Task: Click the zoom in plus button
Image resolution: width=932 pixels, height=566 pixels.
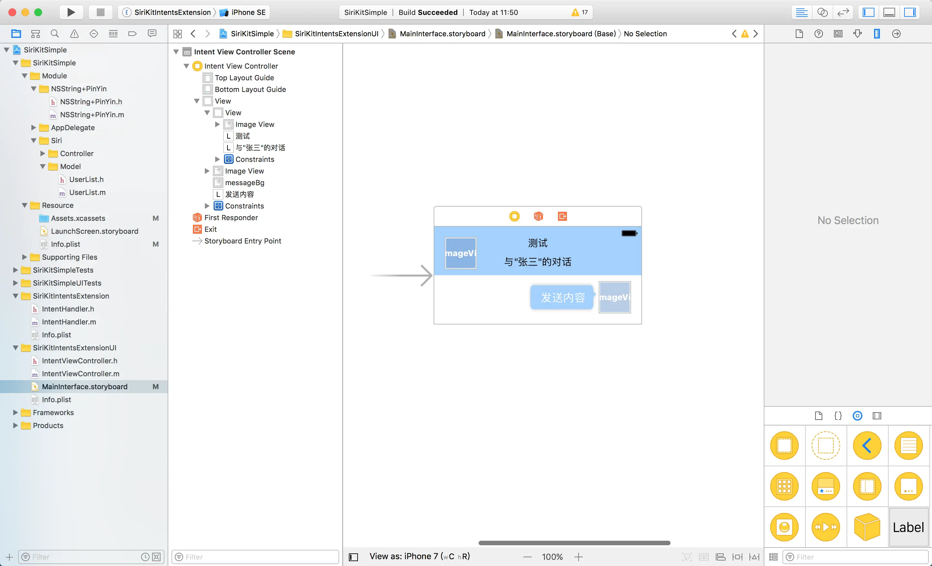Action: click(x=578, y=557)
